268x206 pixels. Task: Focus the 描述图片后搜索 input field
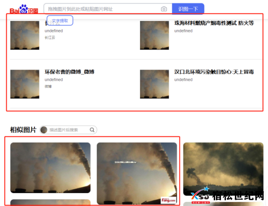click(x=69, y=130)
